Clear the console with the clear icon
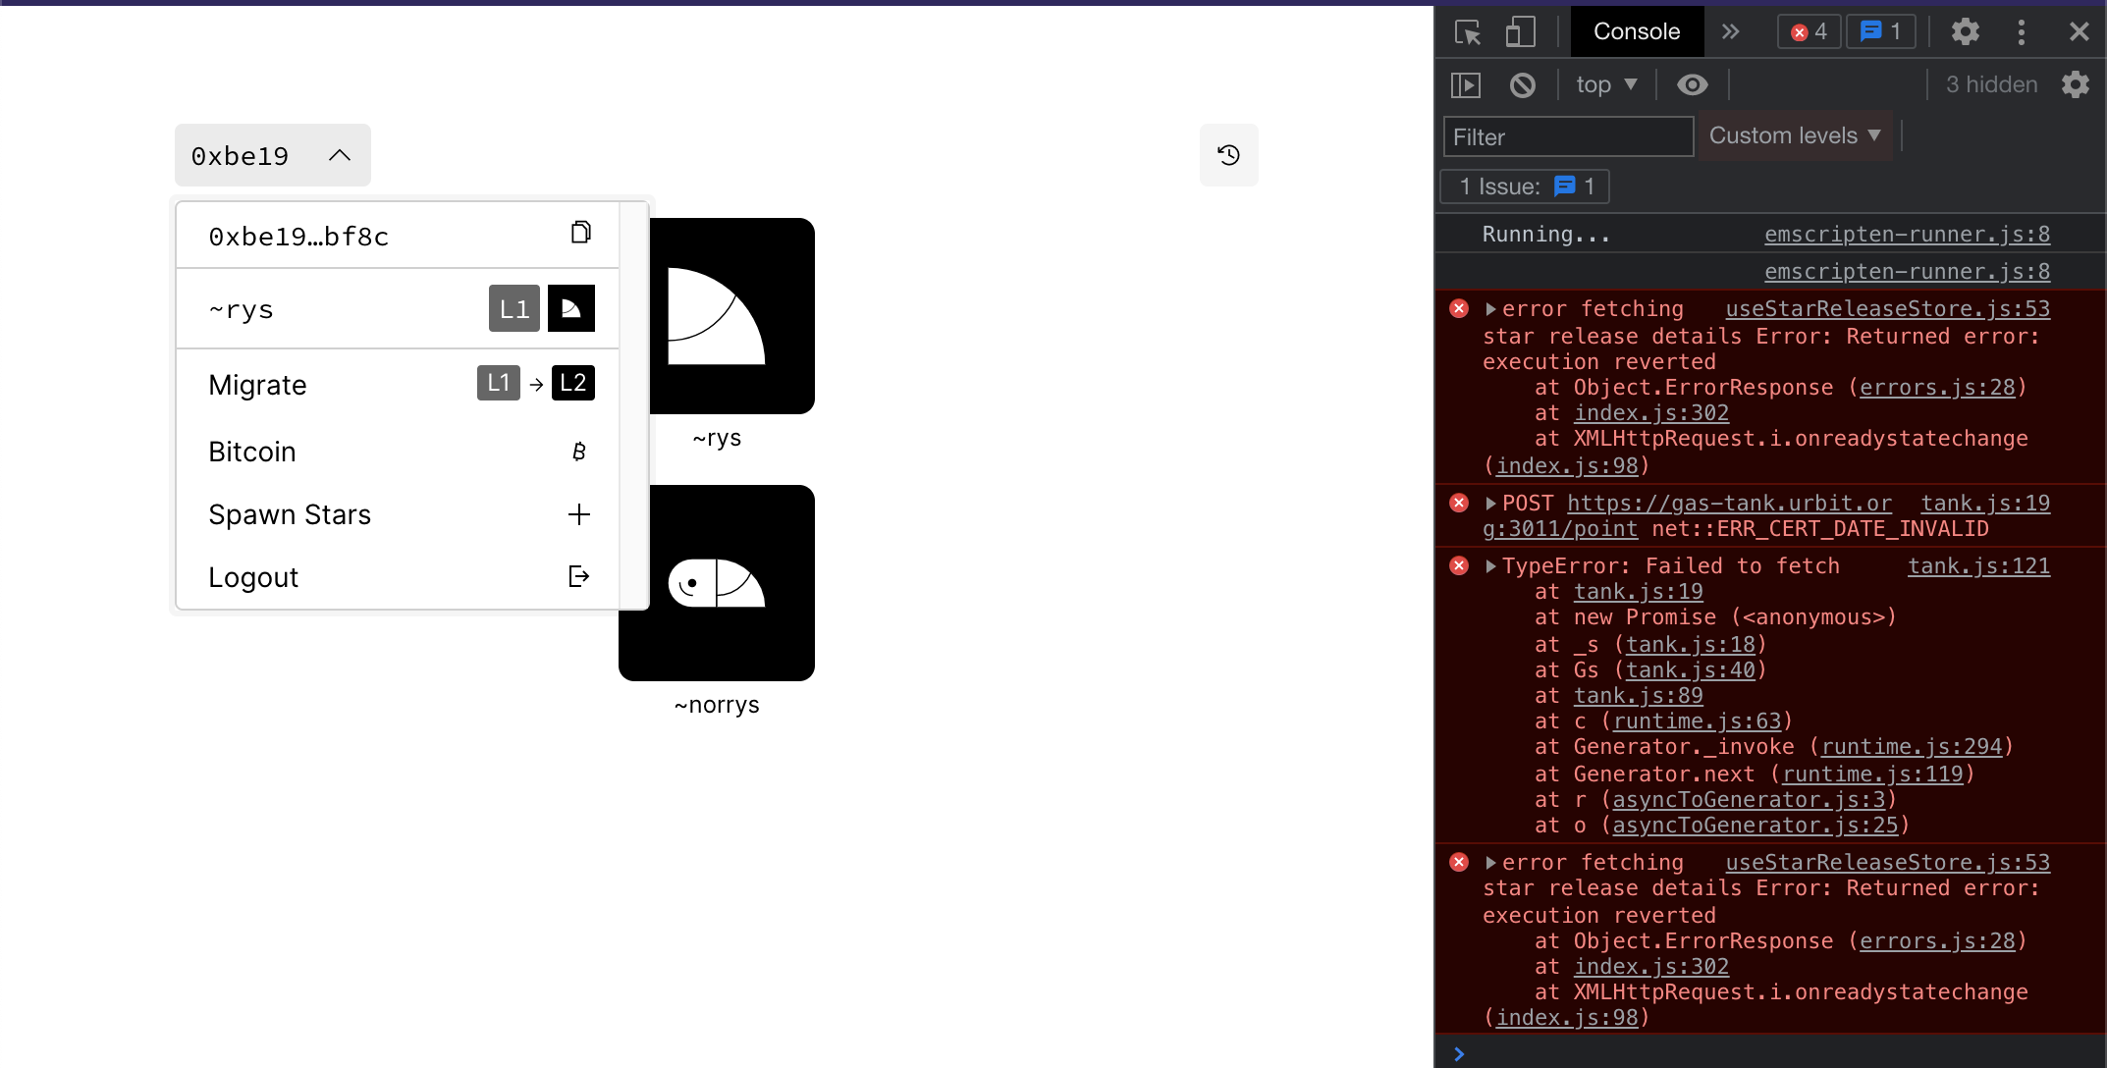This screenshot has width=2107, height=1068. coord(1521,84)
